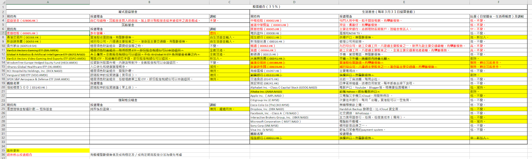This screenshot has width=532, height=159.
Task: Click the 生活基金 section heading
Action: coord(389,12)
